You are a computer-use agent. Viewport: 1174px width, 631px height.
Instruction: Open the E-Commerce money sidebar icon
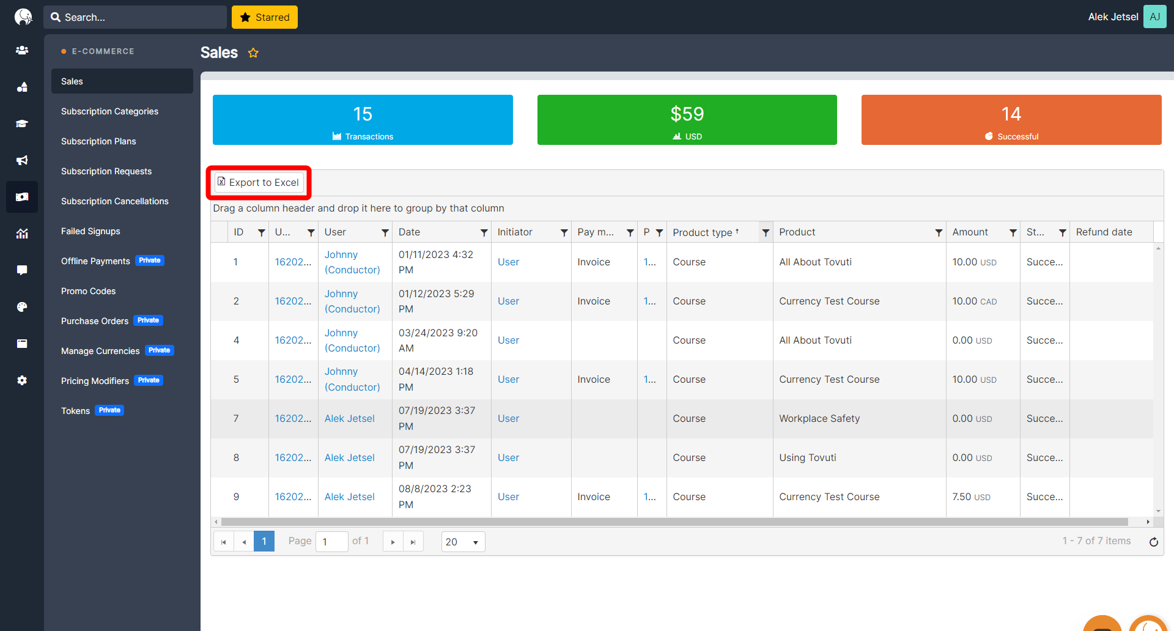point(22,197)
